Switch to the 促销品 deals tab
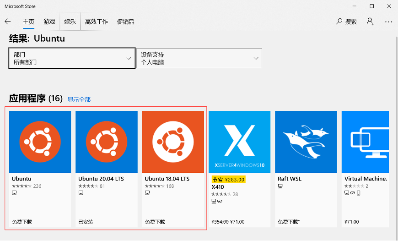 126,22
